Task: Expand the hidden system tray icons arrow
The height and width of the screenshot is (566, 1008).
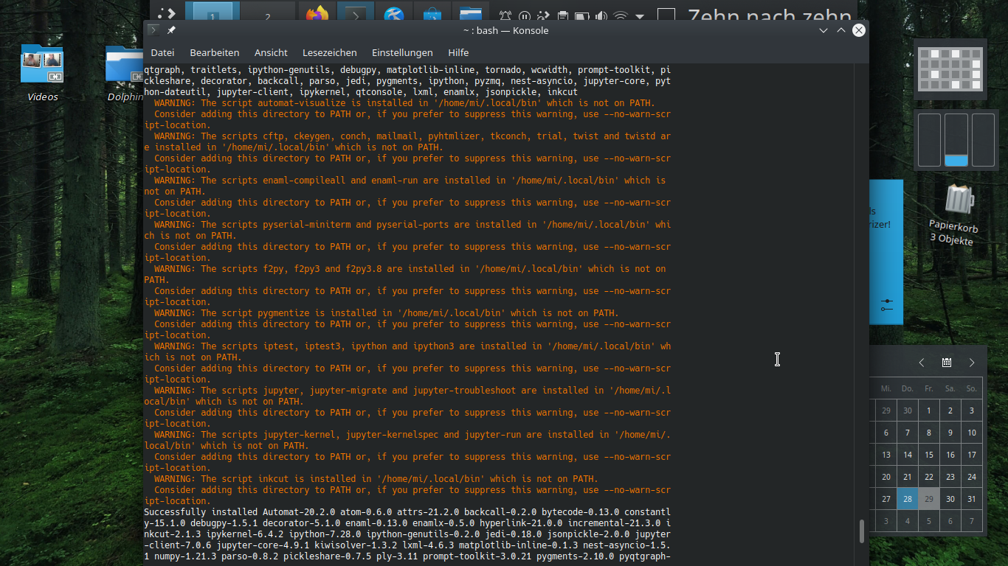Action: click(x=640, y=16)
